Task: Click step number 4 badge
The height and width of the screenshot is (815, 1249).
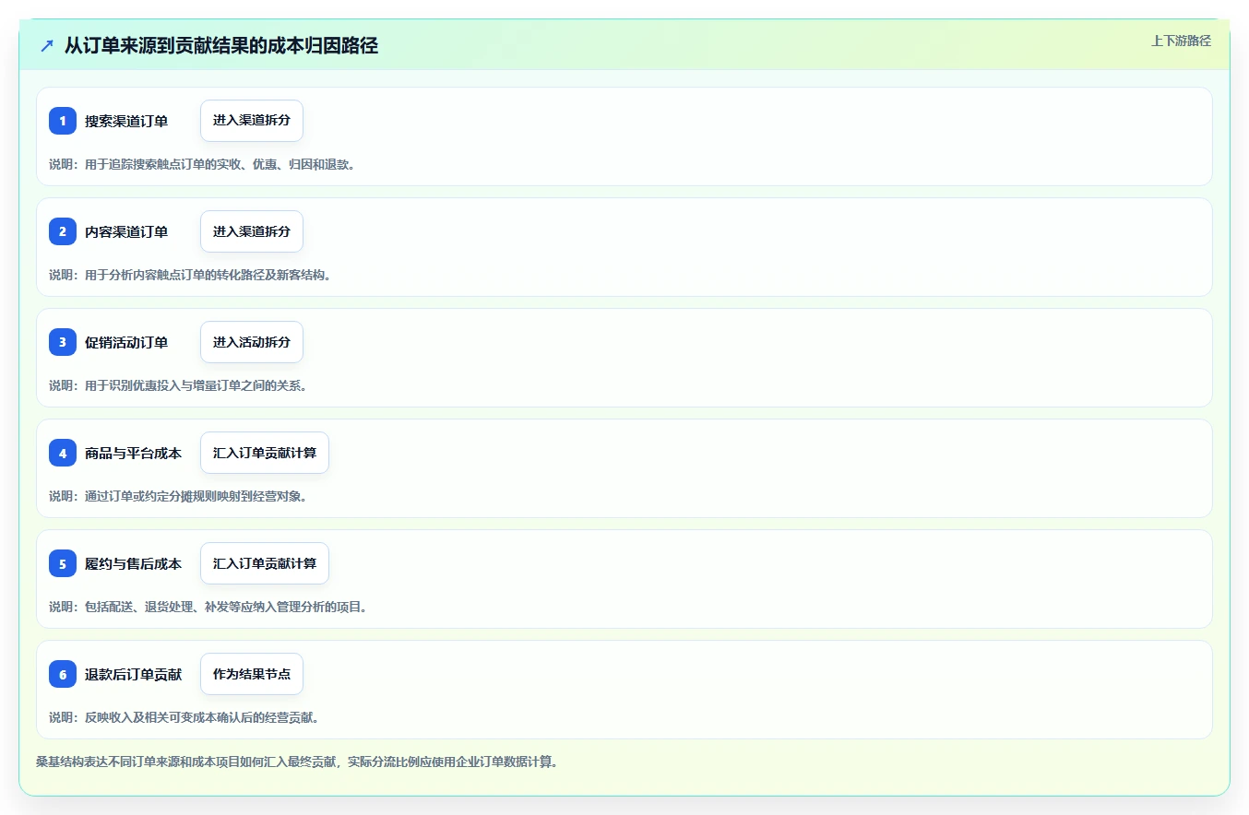Action: point(63,453)
